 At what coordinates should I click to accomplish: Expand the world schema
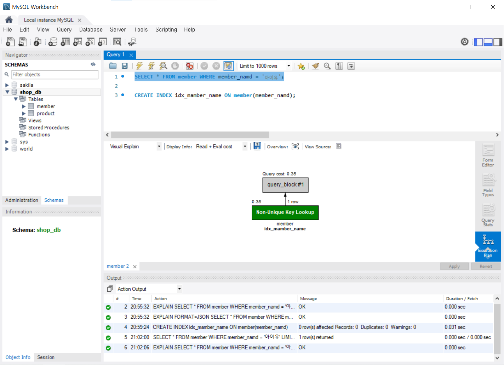pos(7,149)
